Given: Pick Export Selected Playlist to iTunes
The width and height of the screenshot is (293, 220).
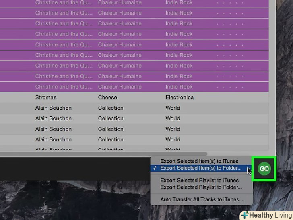Looking at the screenshot, I should 199,181.
